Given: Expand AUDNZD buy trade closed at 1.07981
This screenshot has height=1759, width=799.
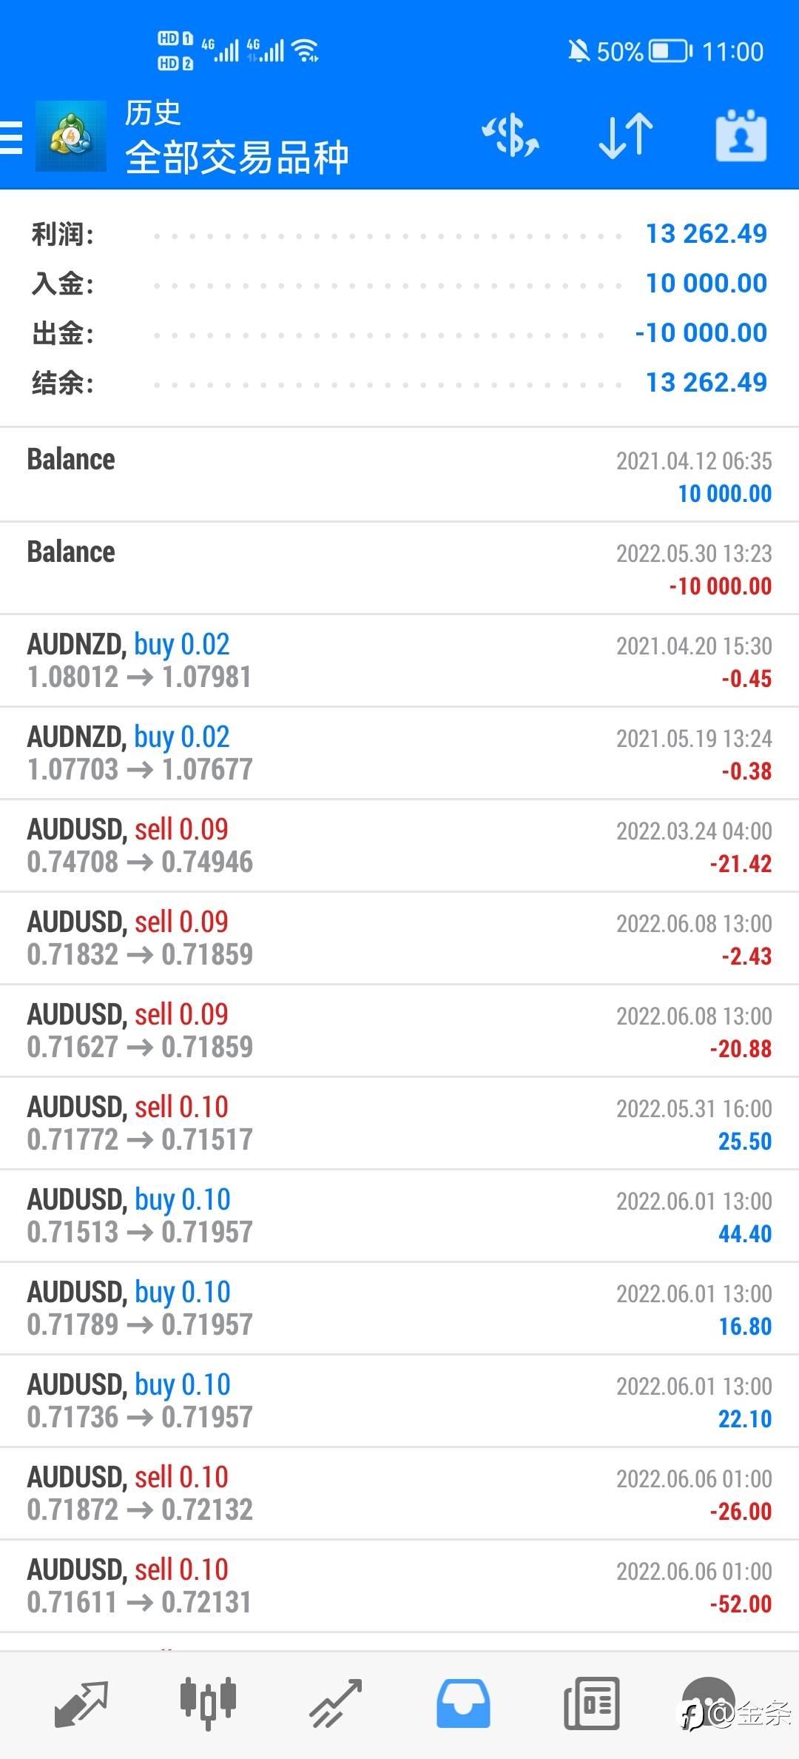Looking at the screenshot, I should [x=399, y=660].
